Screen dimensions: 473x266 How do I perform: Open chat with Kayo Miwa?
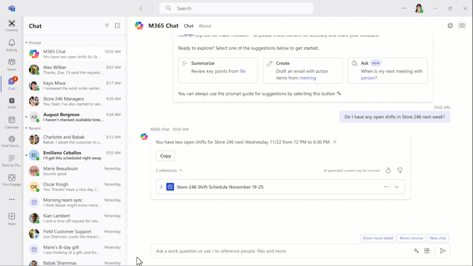click(x=75, y=85)
